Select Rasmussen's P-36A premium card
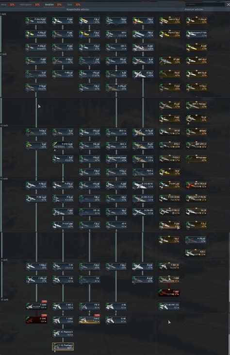230x355 pixels. 197,34
